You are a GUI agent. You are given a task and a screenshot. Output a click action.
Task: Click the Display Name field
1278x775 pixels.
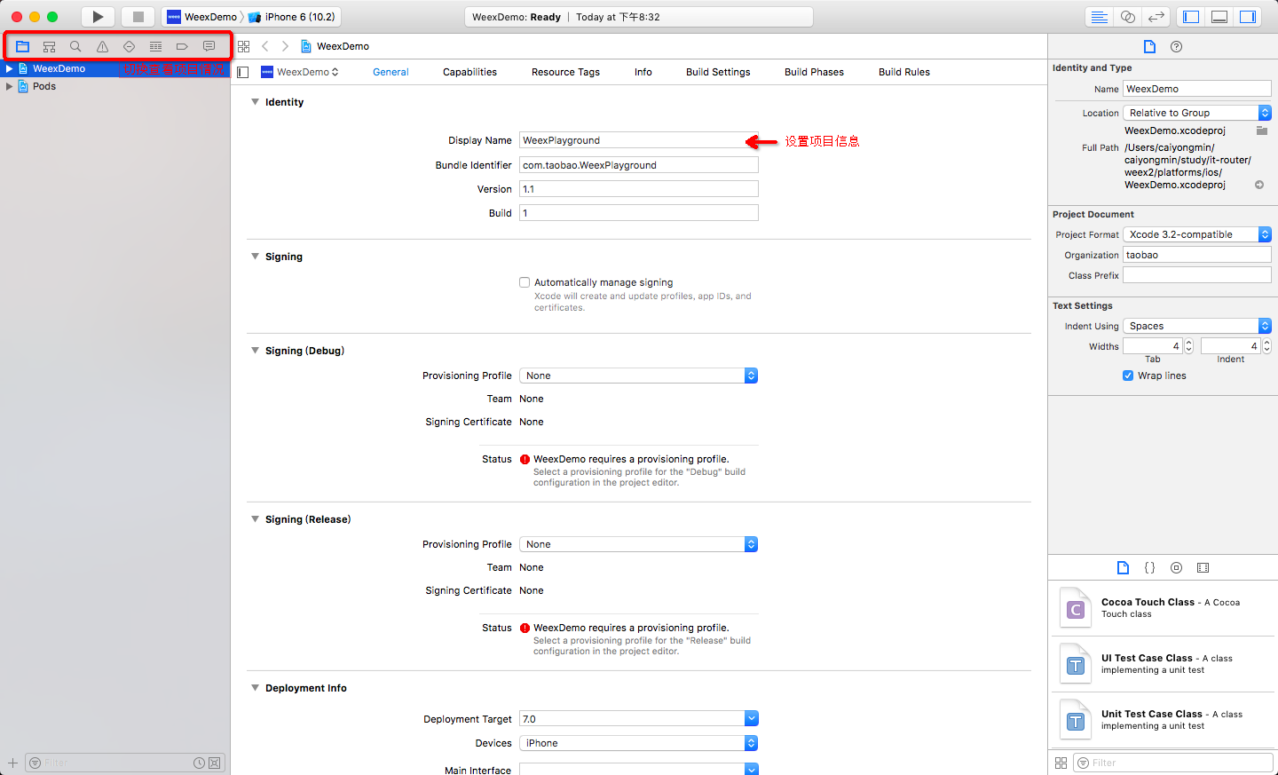coord(639,140)
